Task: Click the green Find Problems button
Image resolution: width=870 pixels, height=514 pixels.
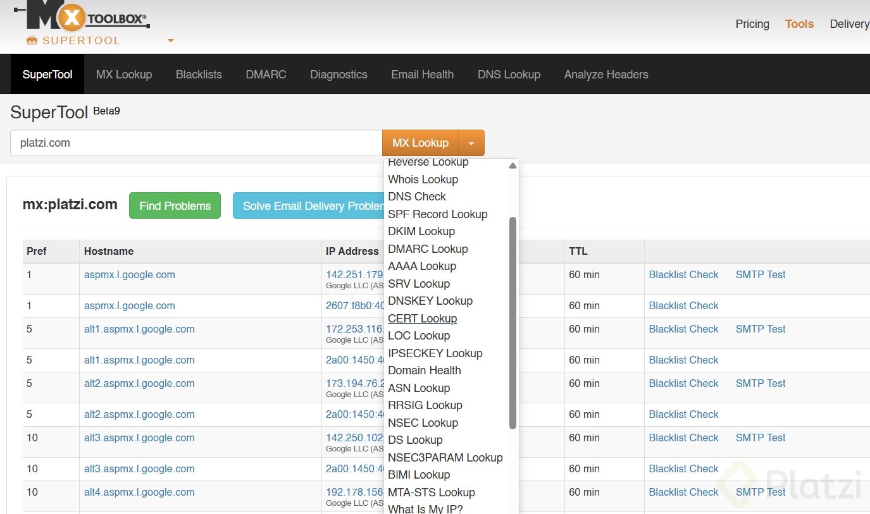Action: point(175,205)
